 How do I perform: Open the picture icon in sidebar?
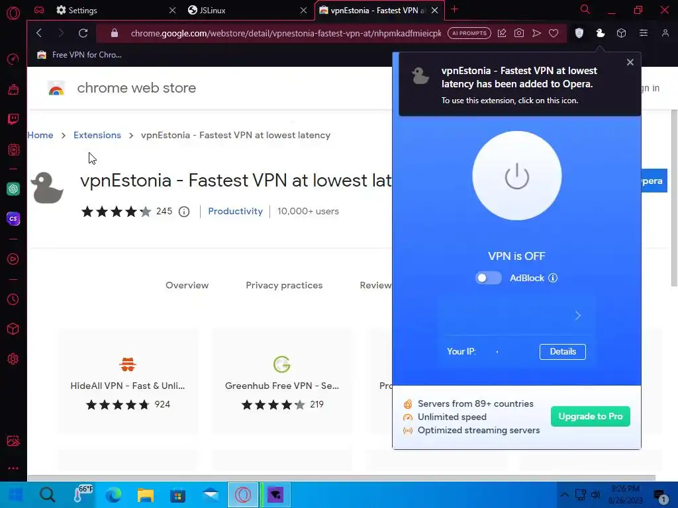tap(13, 441)
